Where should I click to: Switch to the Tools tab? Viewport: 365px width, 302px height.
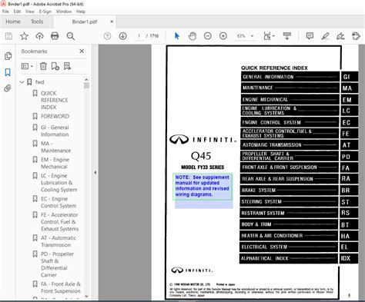[x=37, y=22]
